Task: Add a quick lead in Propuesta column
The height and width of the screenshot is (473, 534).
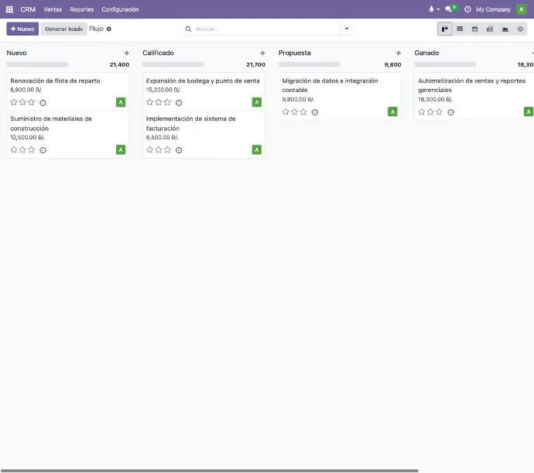Action: tap(399, 53)
